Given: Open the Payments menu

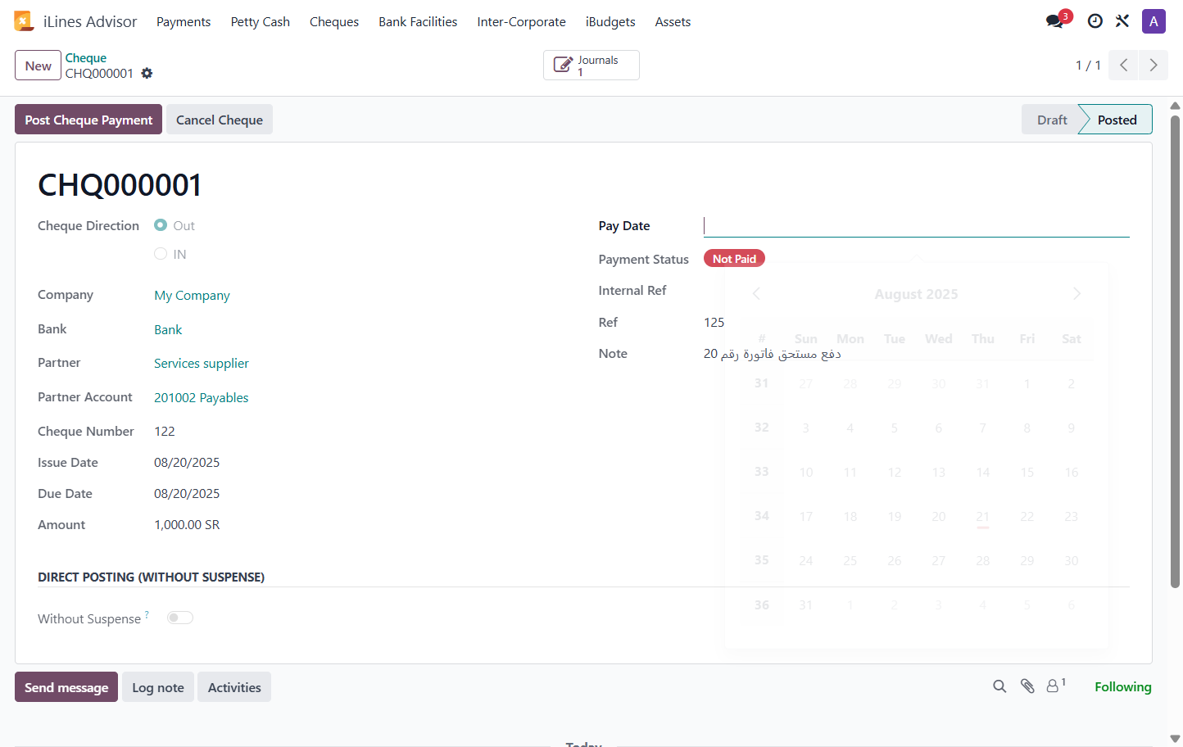Looking at the screenshot, I should [184, 21].
